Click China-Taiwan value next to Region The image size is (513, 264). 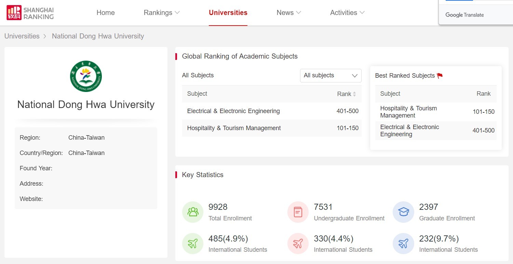tap(86, 138)
